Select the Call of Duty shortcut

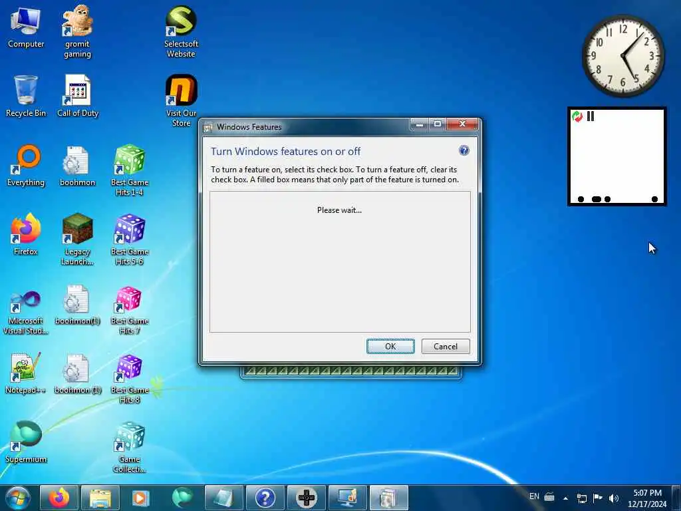click(78, 96)
